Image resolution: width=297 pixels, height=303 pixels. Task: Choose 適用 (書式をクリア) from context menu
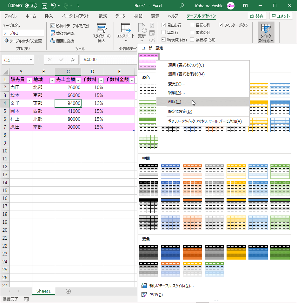(202, 65)
